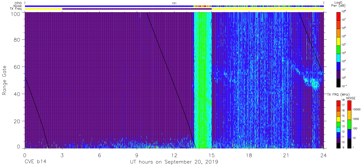Click the '100' tick on the Range Gate axis
The width and height of the screenshot is (364, 168).
(x=15, y=14)
